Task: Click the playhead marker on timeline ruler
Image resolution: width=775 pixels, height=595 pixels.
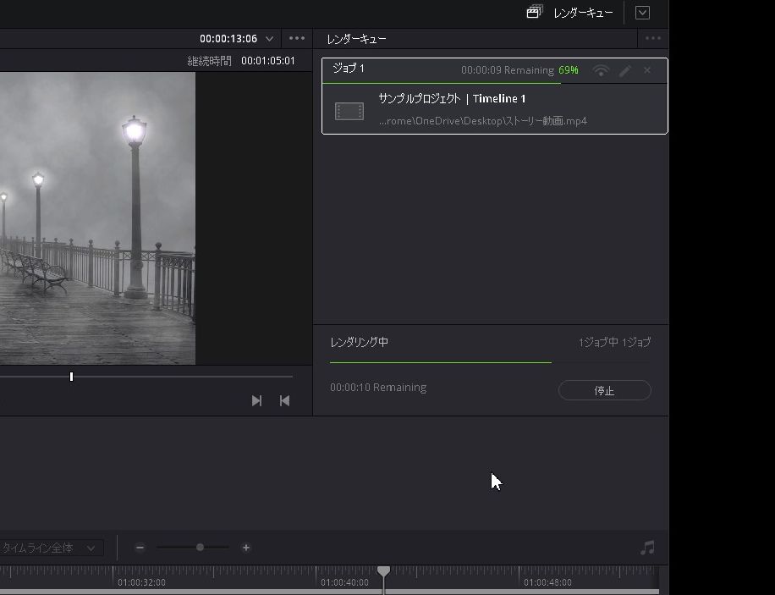Action: click(383, 573)
